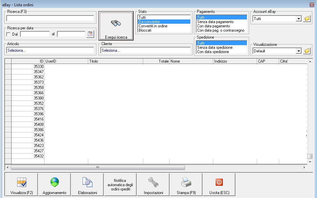Select Convertiti in ordine status
This screenshot has height=198, width=317.
(x=164, y=26)
